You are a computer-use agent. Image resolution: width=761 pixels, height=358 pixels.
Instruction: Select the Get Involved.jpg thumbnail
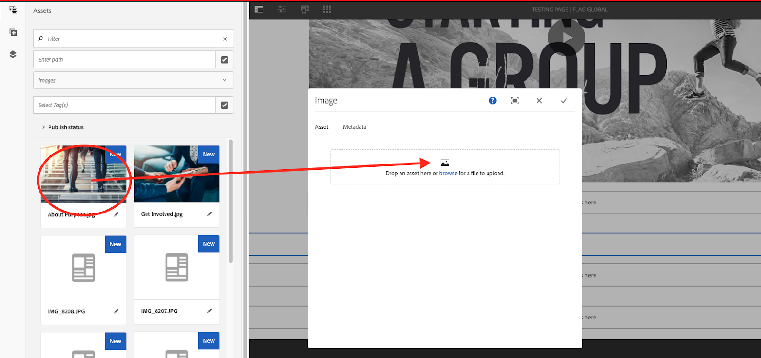177,174
